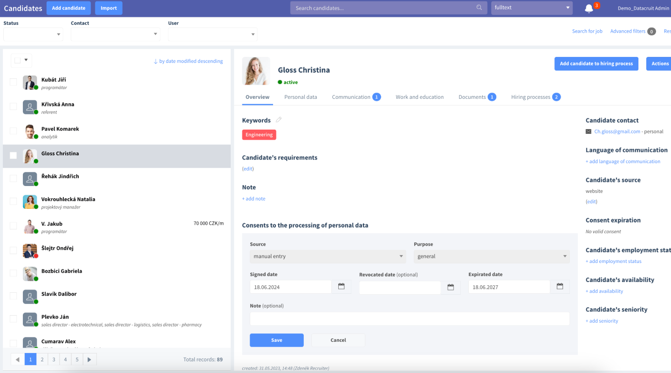
Task: Open the Expirated date calendar picker
Action: pyautogui.click(x=560, y=287)
